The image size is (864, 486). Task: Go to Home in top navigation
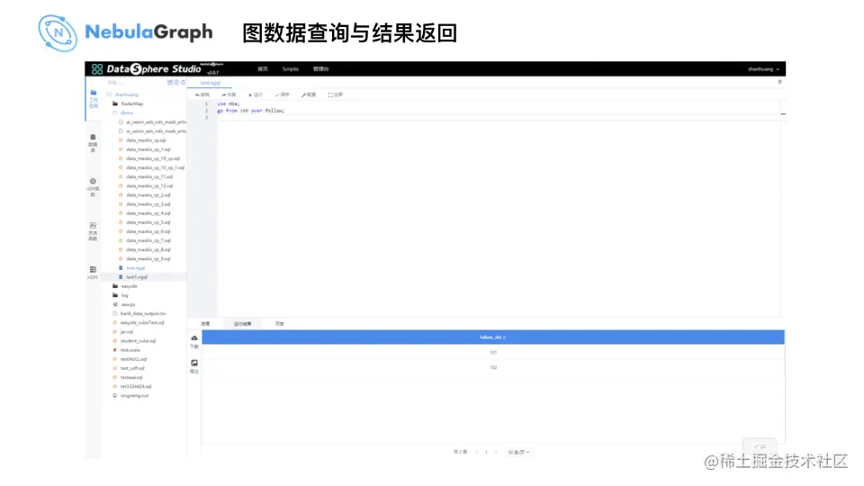tap(263, 69)
